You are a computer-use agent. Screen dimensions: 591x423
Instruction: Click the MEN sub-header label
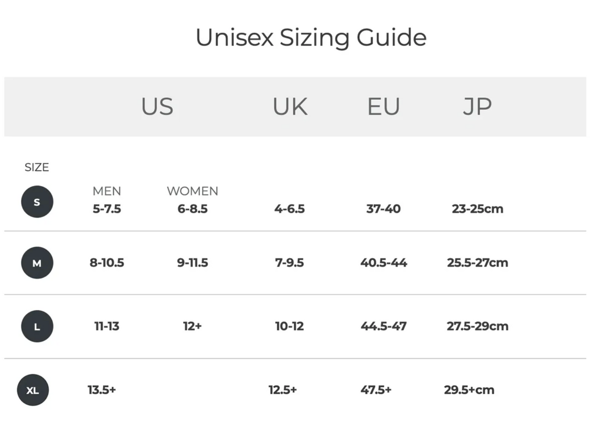[x=106, y=191]
